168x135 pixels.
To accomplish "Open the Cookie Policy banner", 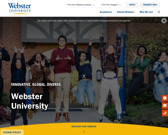I will (12, 132).
